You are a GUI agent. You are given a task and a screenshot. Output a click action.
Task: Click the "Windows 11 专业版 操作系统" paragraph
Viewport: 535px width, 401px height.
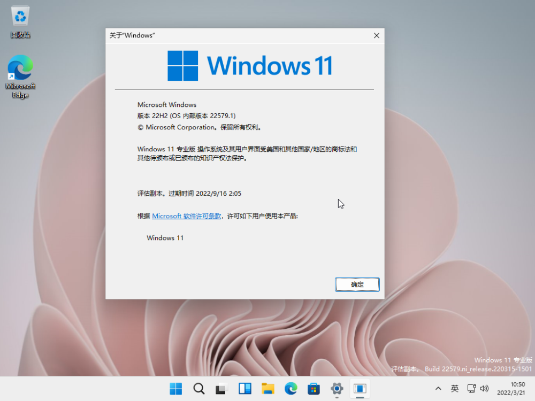(x=247, y=153)
